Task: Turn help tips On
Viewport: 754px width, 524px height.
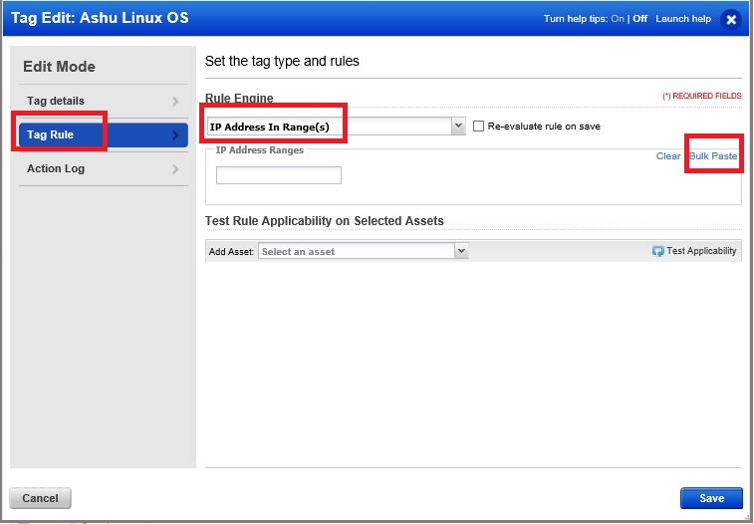Action: [x=618, y=19]
